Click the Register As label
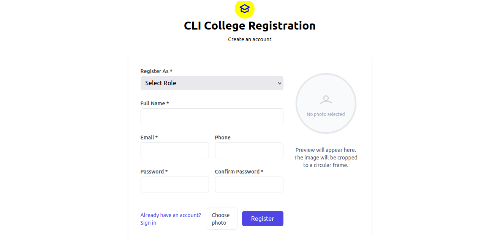500x236 pixels. 156,71
